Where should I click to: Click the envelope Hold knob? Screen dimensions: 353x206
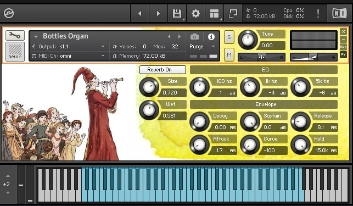pyautogui.click(x=300, y=144)
